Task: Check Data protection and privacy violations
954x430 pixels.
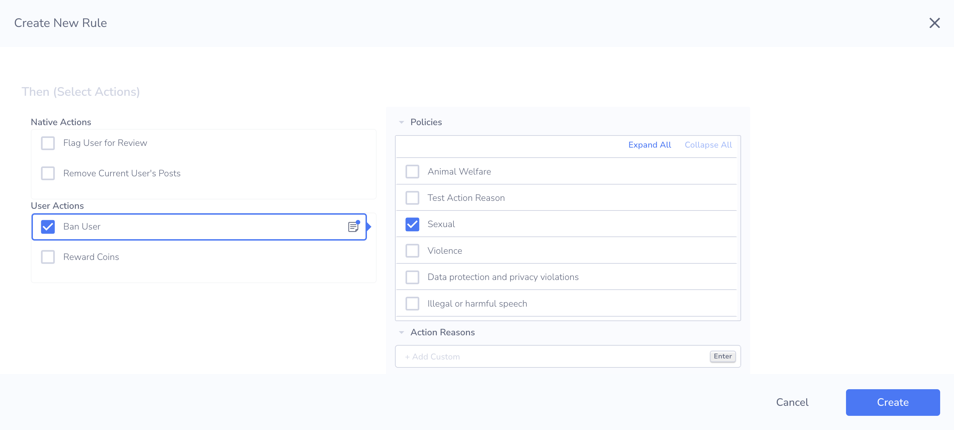Action: (x=412, y=277)
